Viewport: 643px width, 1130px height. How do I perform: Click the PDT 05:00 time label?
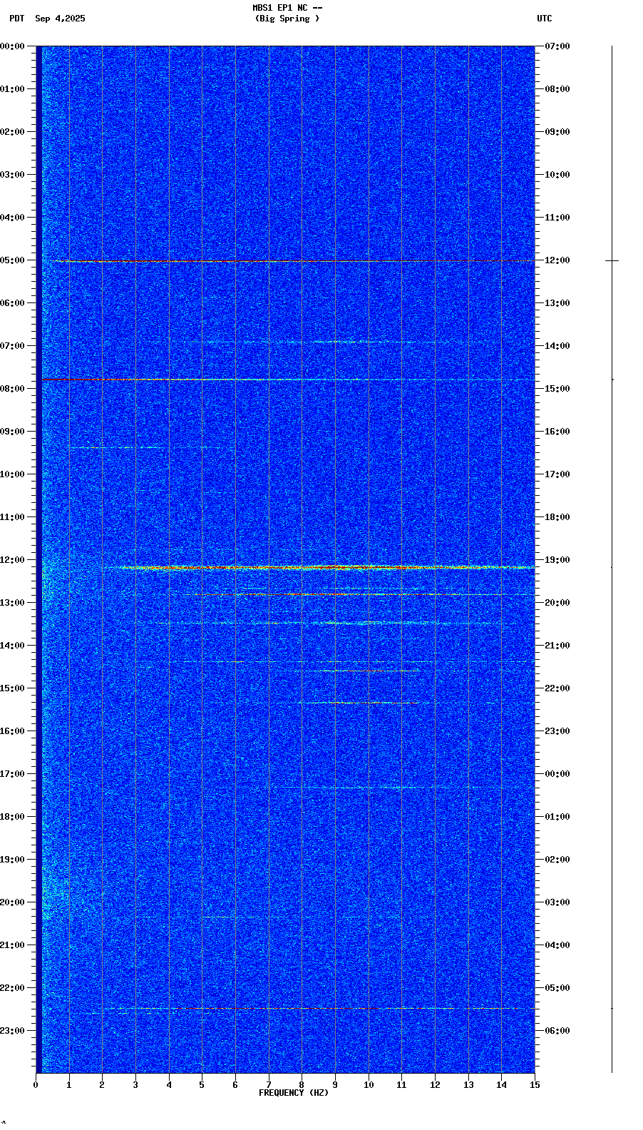[x=12, y=260]
